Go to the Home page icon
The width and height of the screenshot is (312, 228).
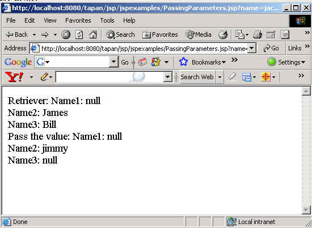coord(93,35)
